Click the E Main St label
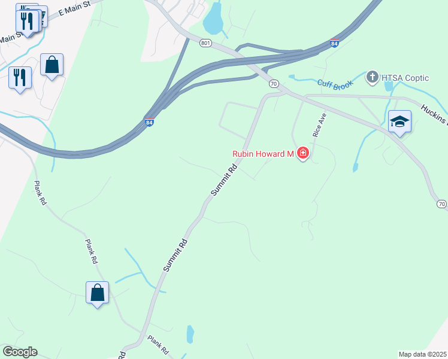The height and width of the screenshot is (359, 448). pyautogui.click(x=75, y=8)
